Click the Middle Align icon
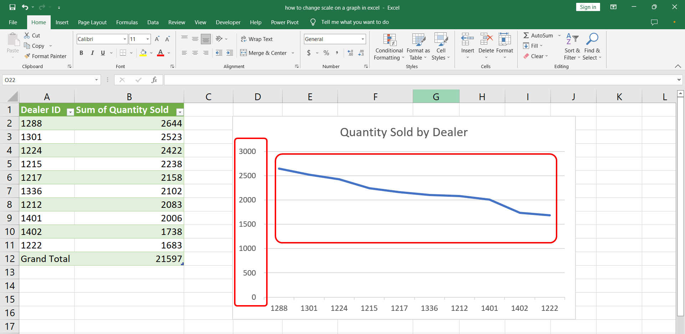685x334 pixels. [195, 39]
